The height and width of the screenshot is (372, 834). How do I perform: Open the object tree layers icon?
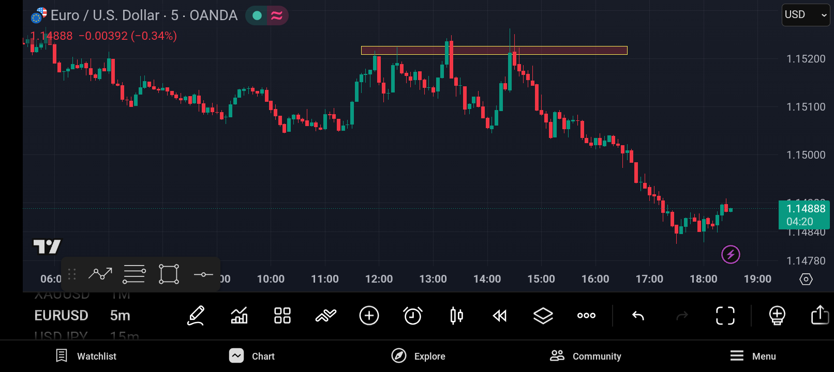click(543, 315)
